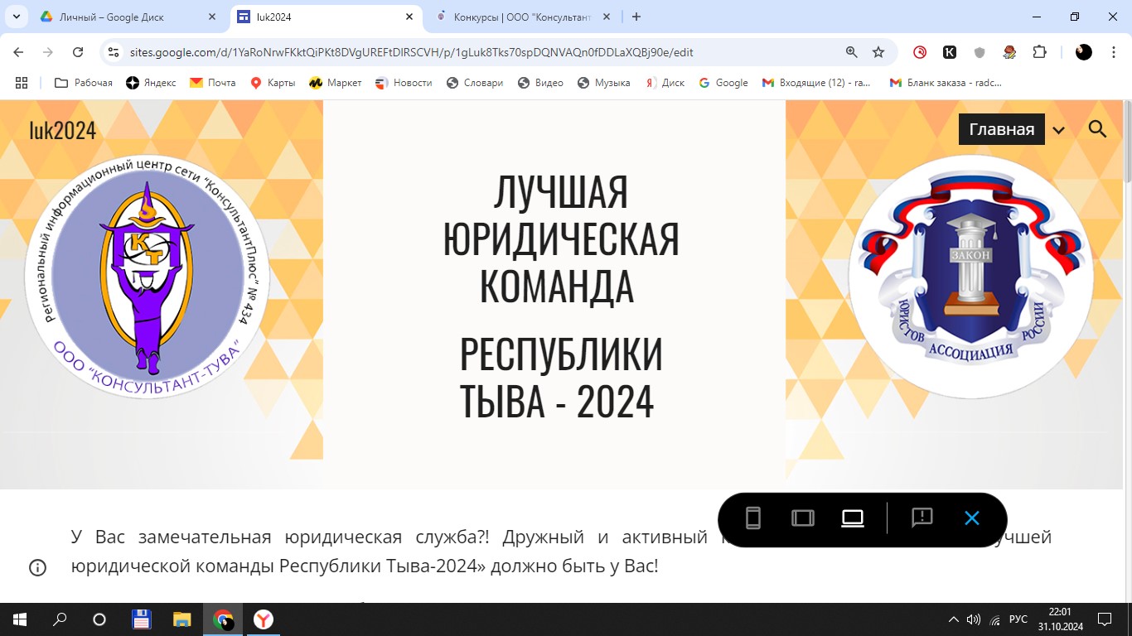
Task: Open the Музыка bookmark
Action: tap(603, 83)
